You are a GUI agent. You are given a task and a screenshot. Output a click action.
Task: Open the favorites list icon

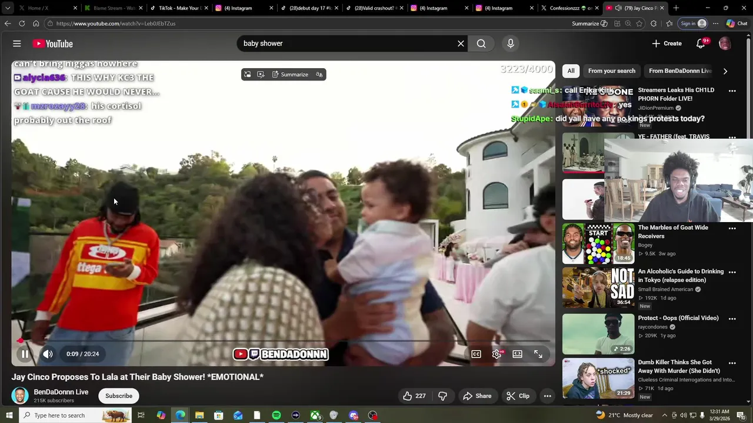point(669,23)
